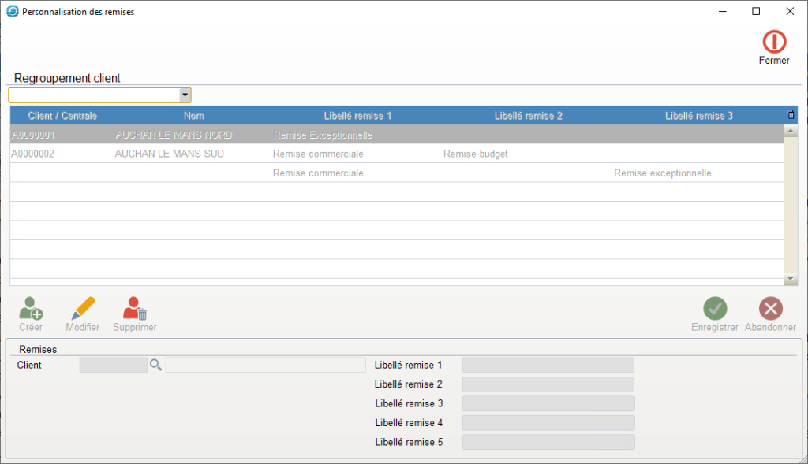
Task: Click the green Enregistrer checkmark icon
Action: tap(715, 309)
